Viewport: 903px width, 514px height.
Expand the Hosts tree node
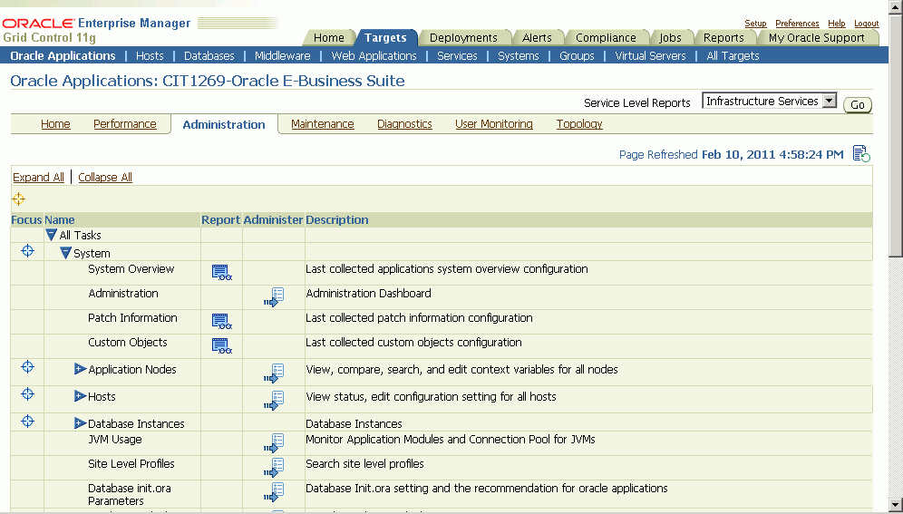pyautogui.click(x=80, y=396)
